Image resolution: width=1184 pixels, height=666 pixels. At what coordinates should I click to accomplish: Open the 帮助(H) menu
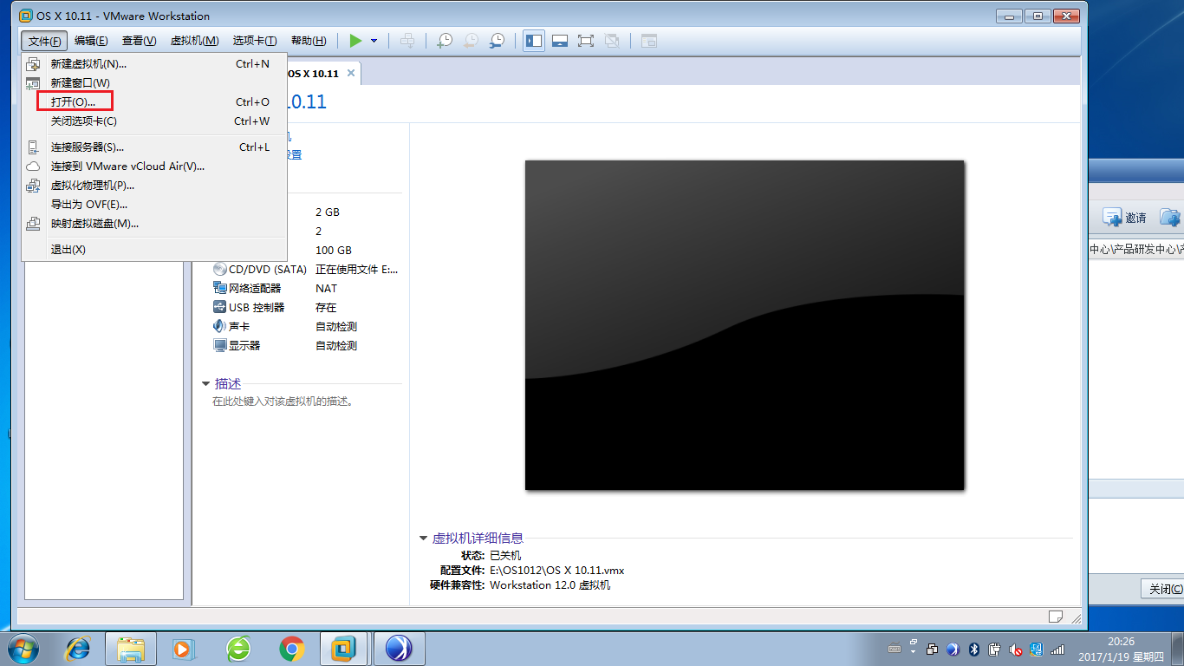(309, 41)
